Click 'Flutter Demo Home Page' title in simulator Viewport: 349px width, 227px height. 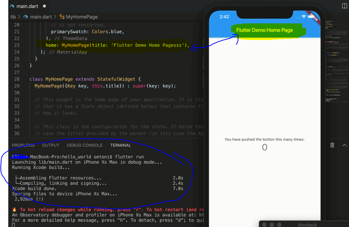point(264,30)
